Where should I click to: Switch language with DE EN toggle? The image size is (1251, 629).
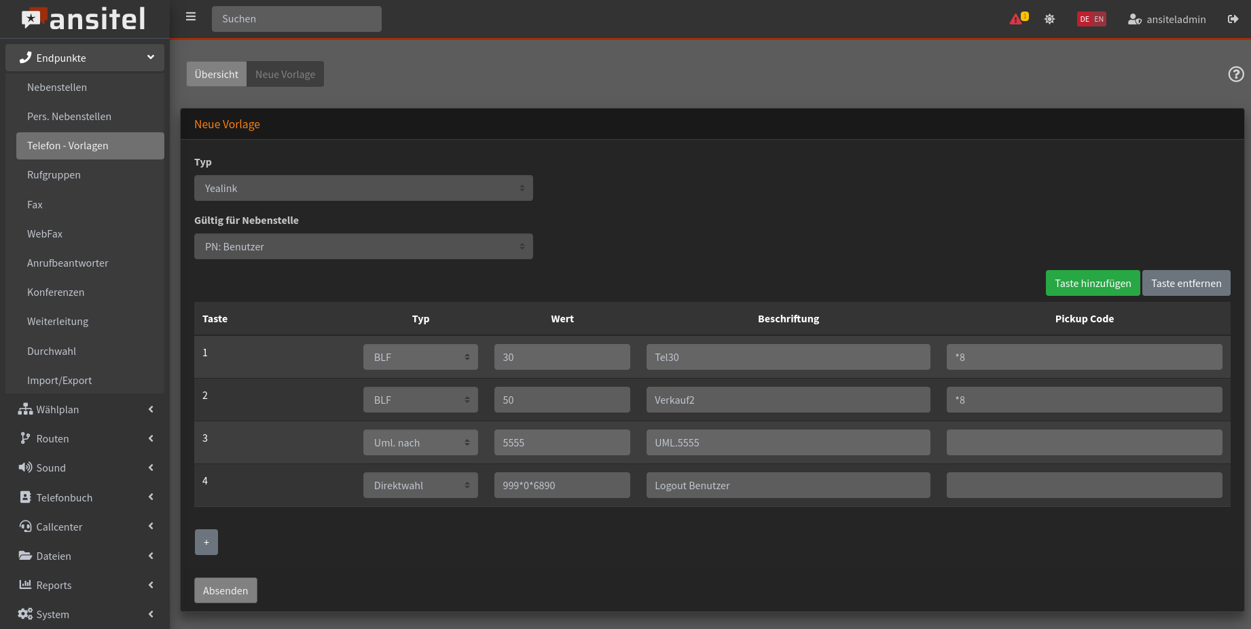pos(1091,19)
